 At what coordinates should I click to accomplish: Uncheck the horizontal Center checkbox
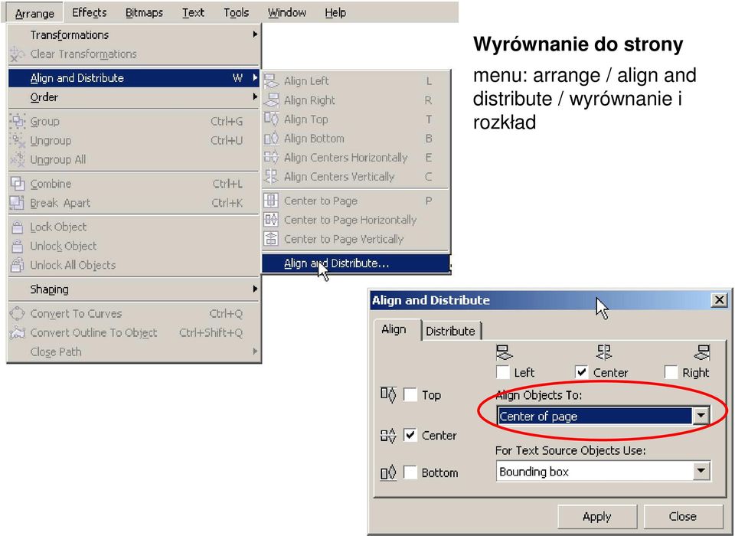[x=582, y=372]
